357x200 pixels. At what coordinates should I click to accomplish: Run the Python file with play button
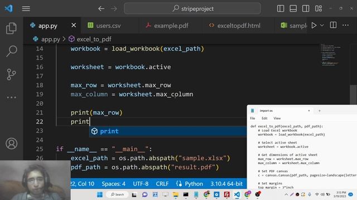coord(314,25)
